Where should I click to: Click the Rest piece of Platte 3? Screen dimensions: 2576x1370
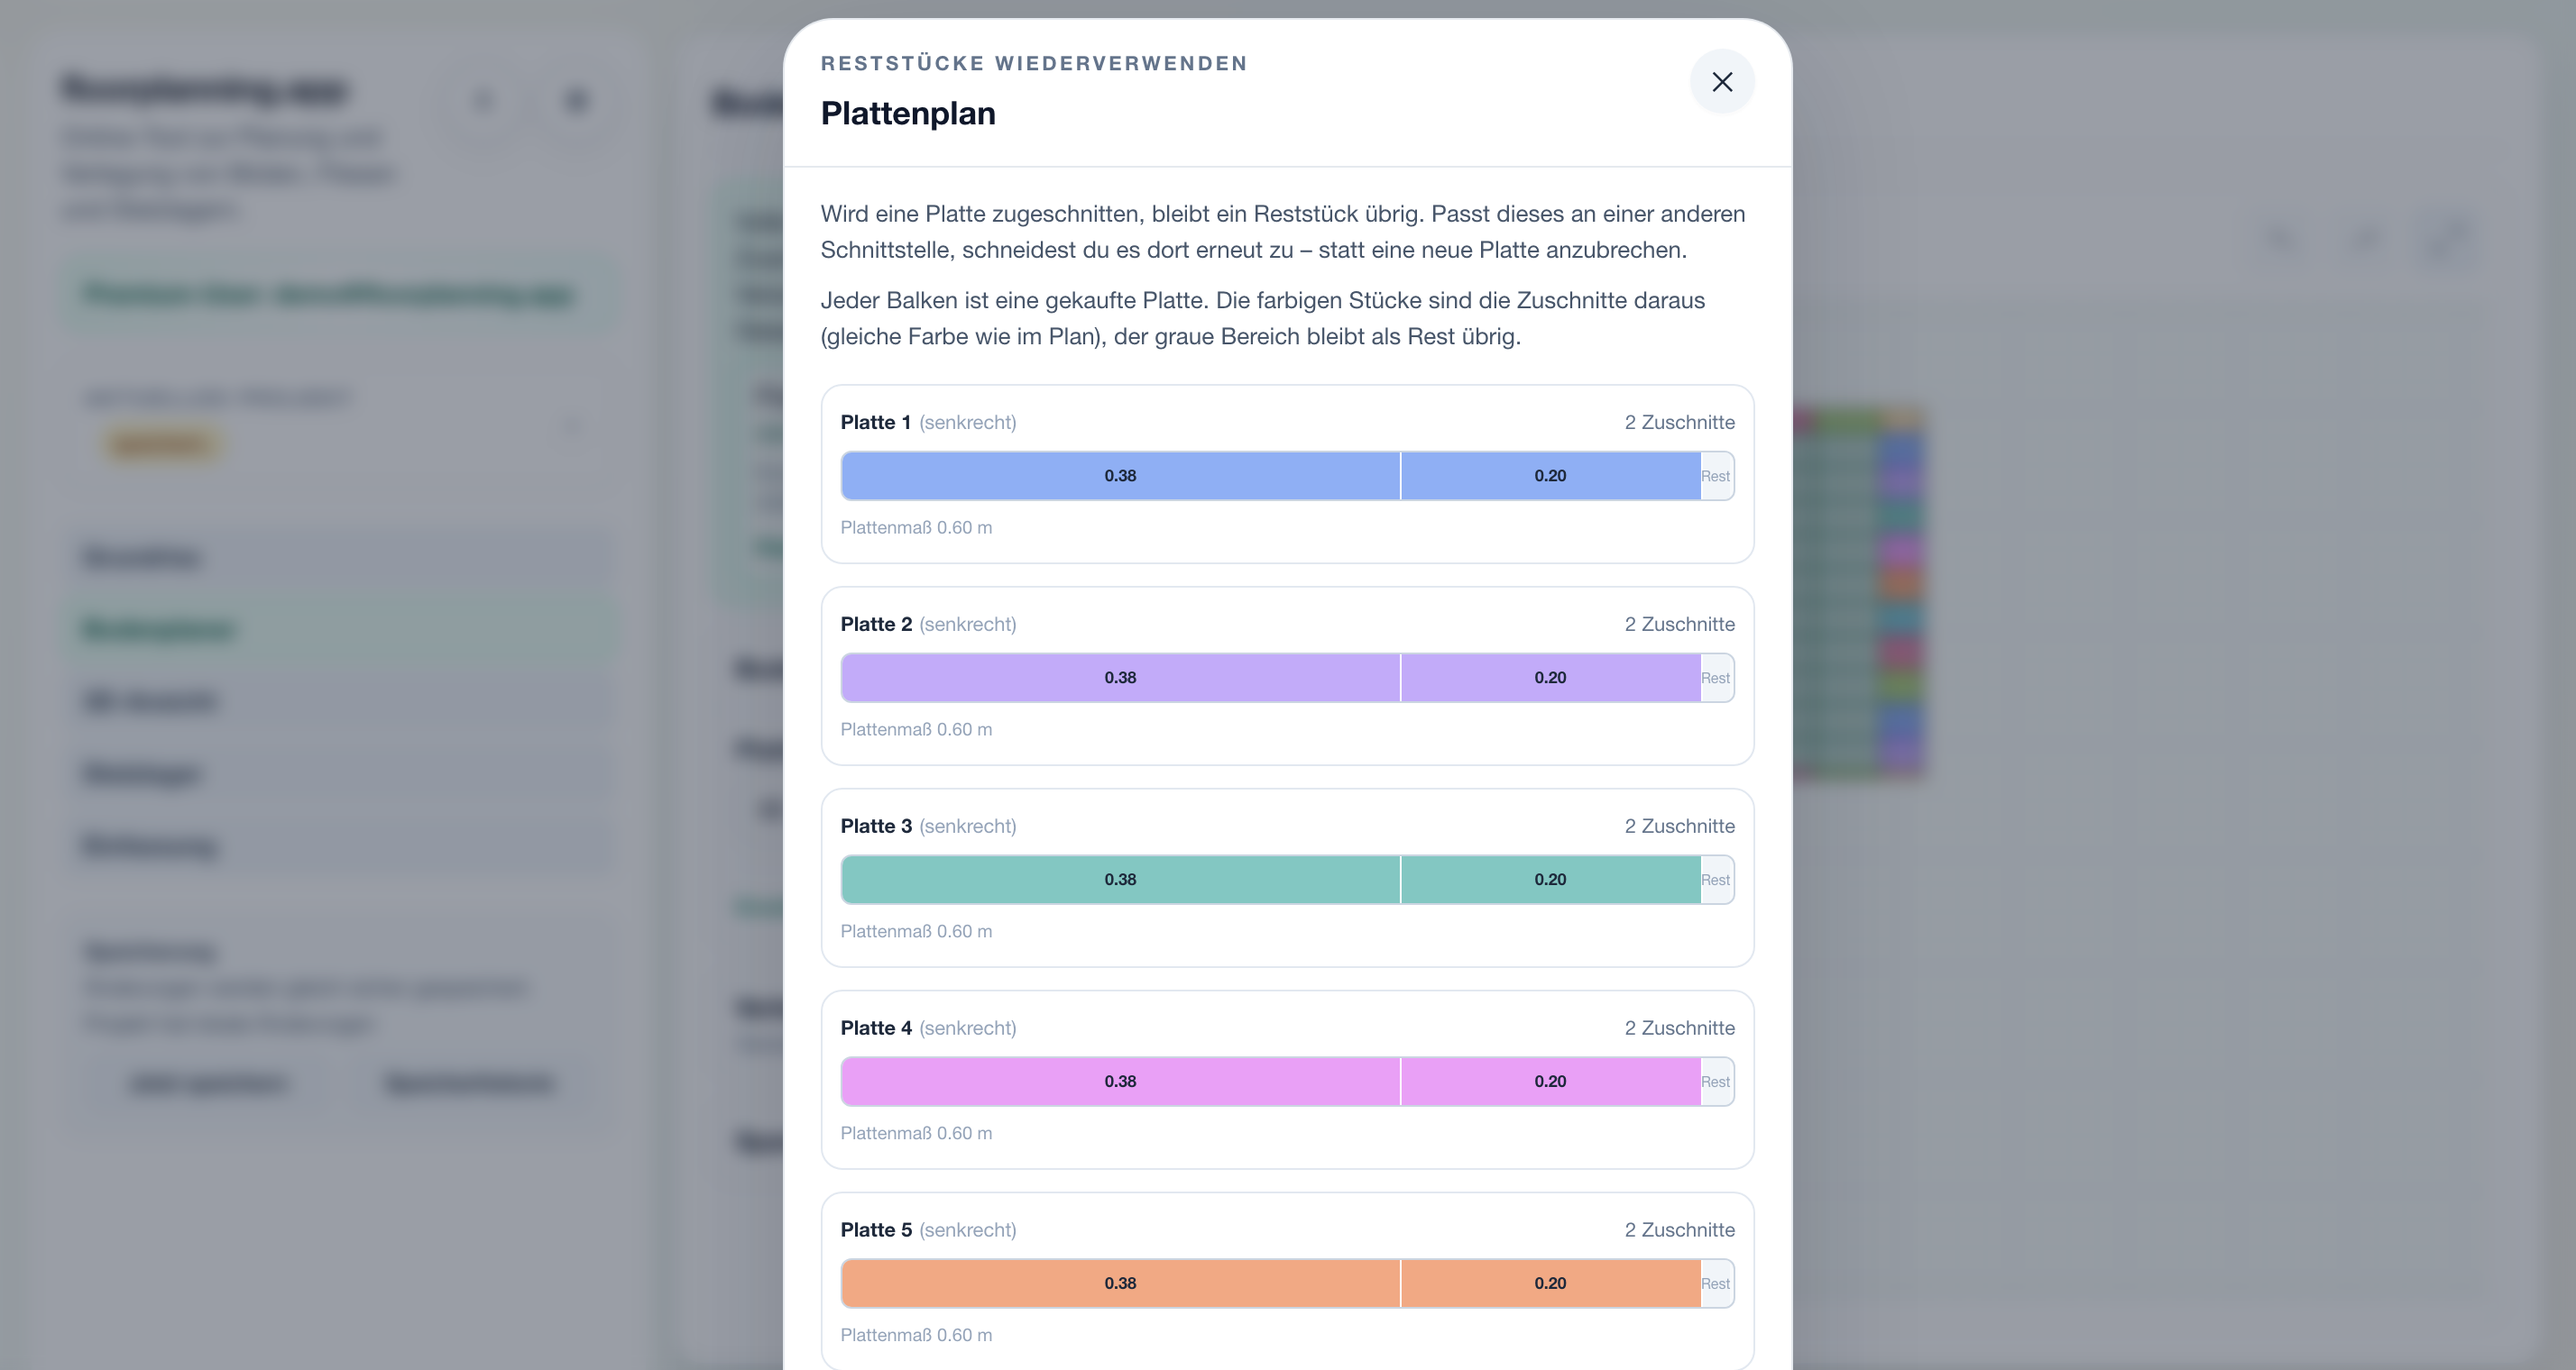pyautogui.click(x=1716, y=880)
